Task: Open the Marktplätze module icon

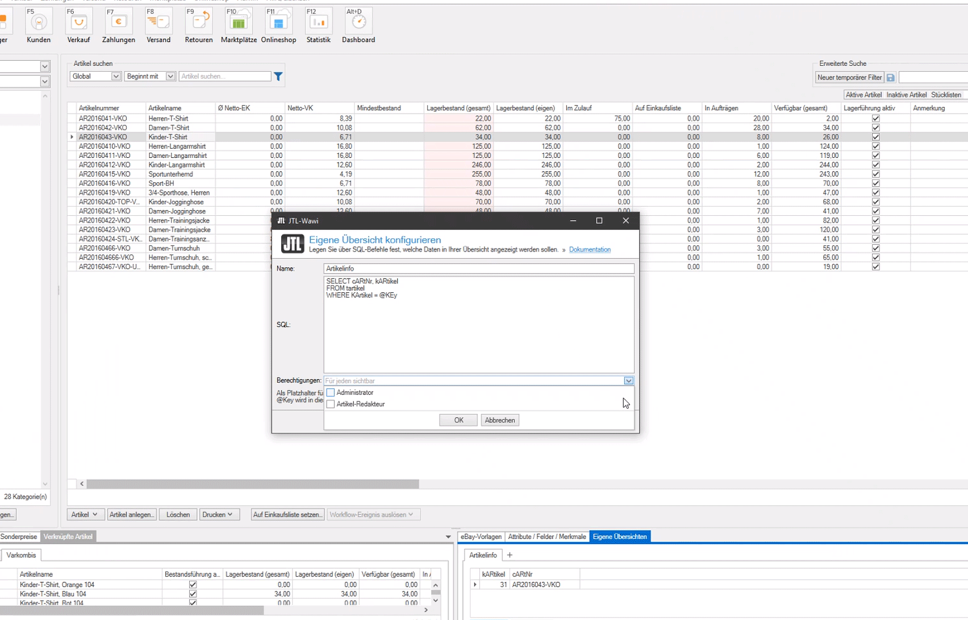Action: (x=239, y=23)
